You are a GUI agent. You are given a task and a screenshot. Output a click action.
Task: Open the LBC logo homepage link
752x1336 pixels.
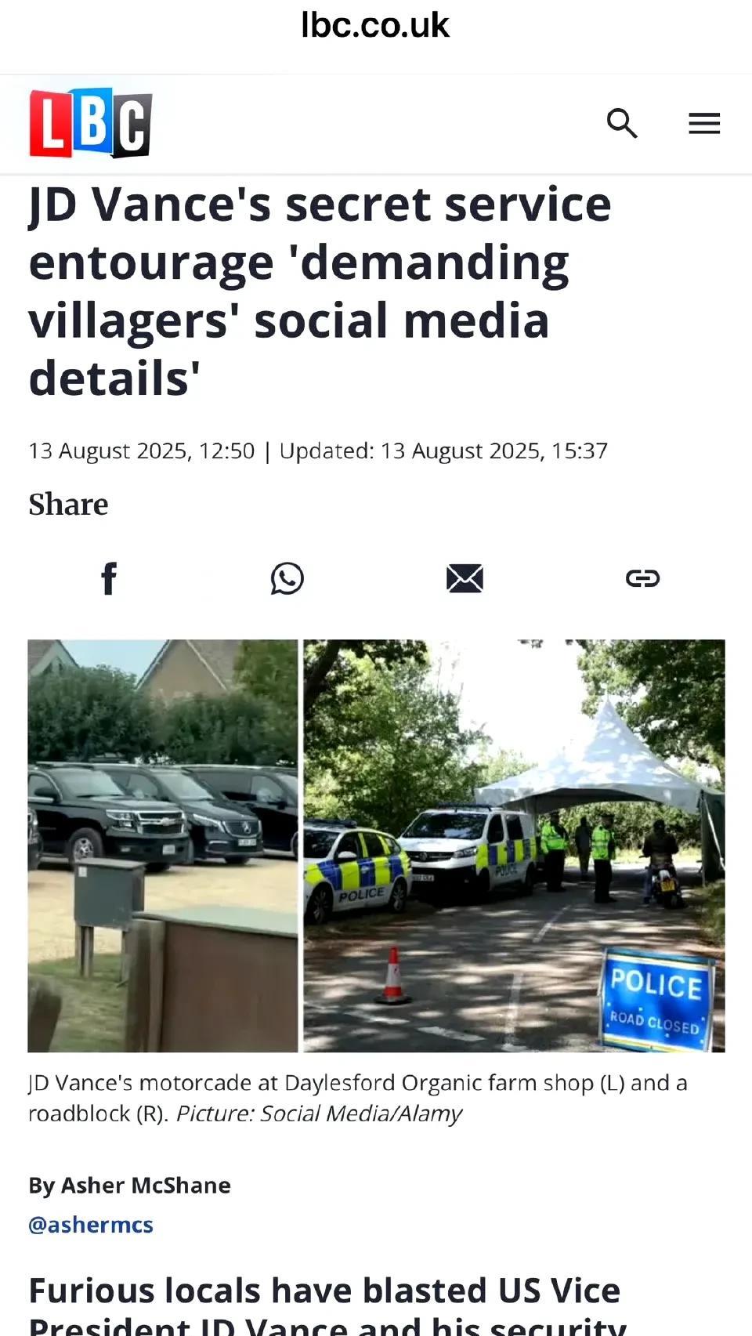[x=91, y=123]
